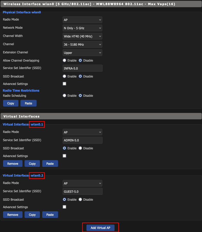This screenshot has height=232, width=202.
Task: Copy the wlan0.2 virtual interface settings
Action: tap(32, 215)
